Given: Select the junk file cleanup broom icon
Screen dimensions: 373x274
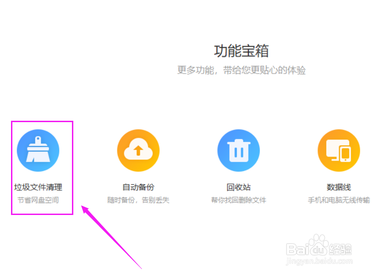Looking at the screenshot, I should [38, 149].
